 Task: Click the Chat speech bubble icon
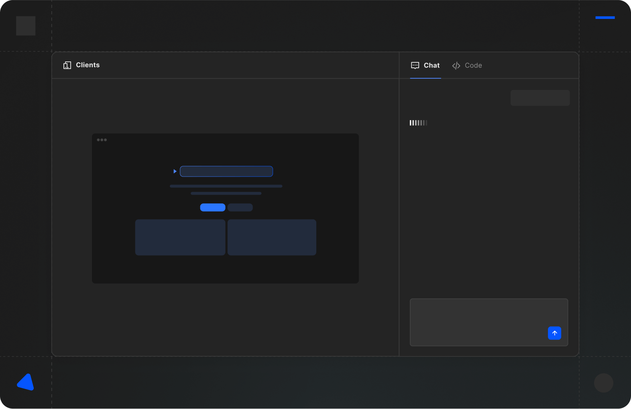pyautogui.click(x=415, y=65)
